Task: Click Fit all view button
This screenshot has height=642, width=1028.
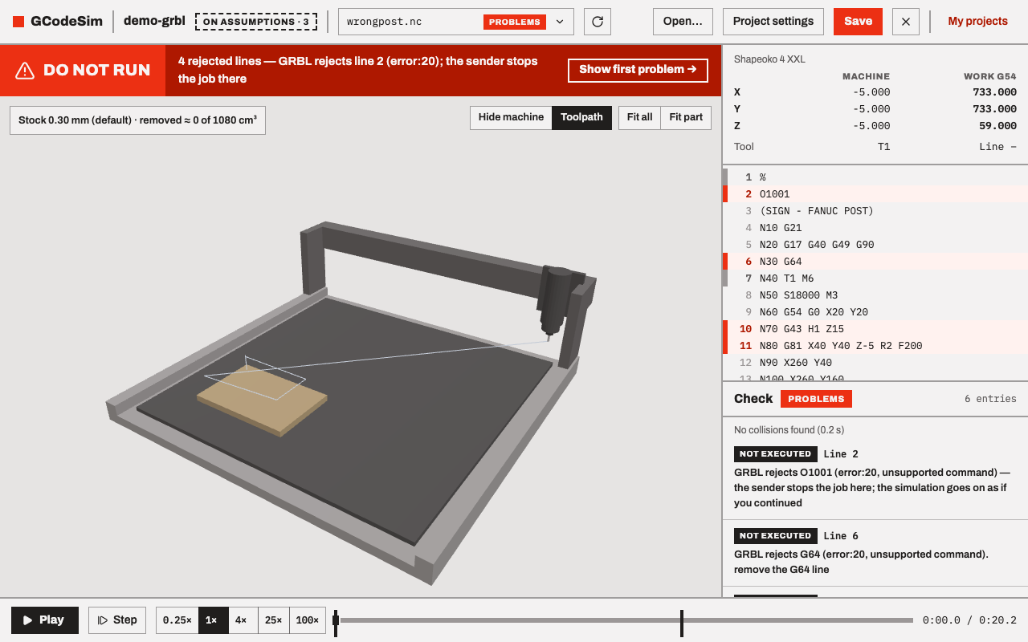Action: [639, 117]
